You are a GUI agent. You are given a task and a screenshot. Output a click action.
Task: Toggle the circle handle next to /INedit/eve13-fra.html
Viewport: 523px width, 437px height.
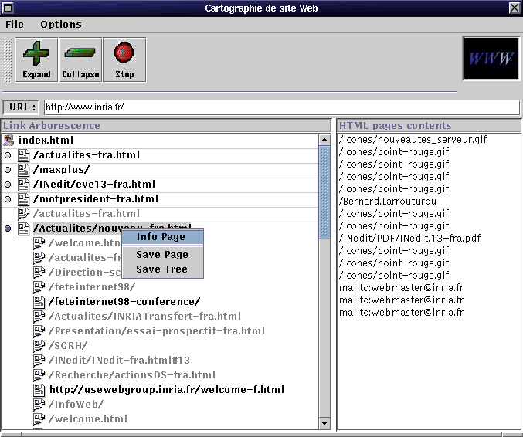pos(8,185)
